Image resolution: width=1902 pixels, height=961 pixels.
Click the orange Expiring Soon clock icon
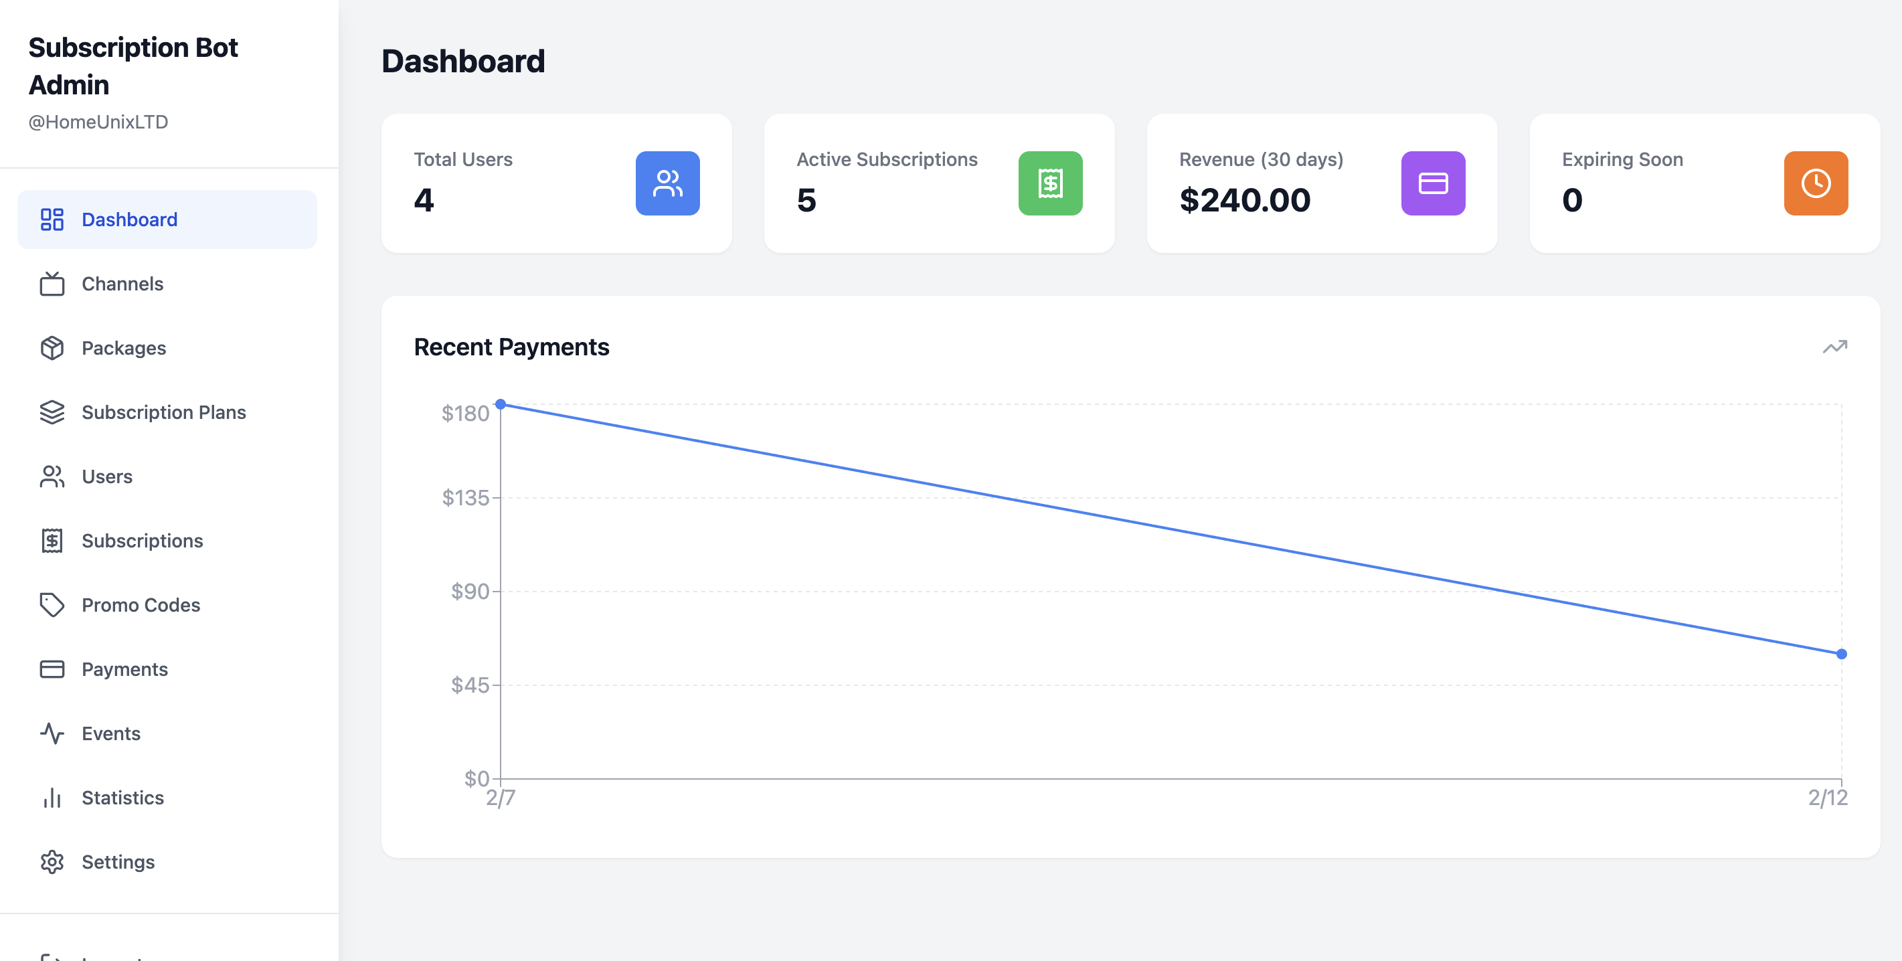[1816, 183]
